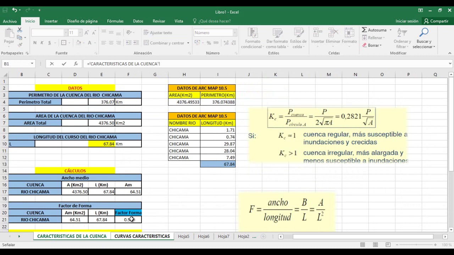The height and width of the screenshot is (255, 454).
Task: Toggle align text left
Action: [x=104, y=43]
